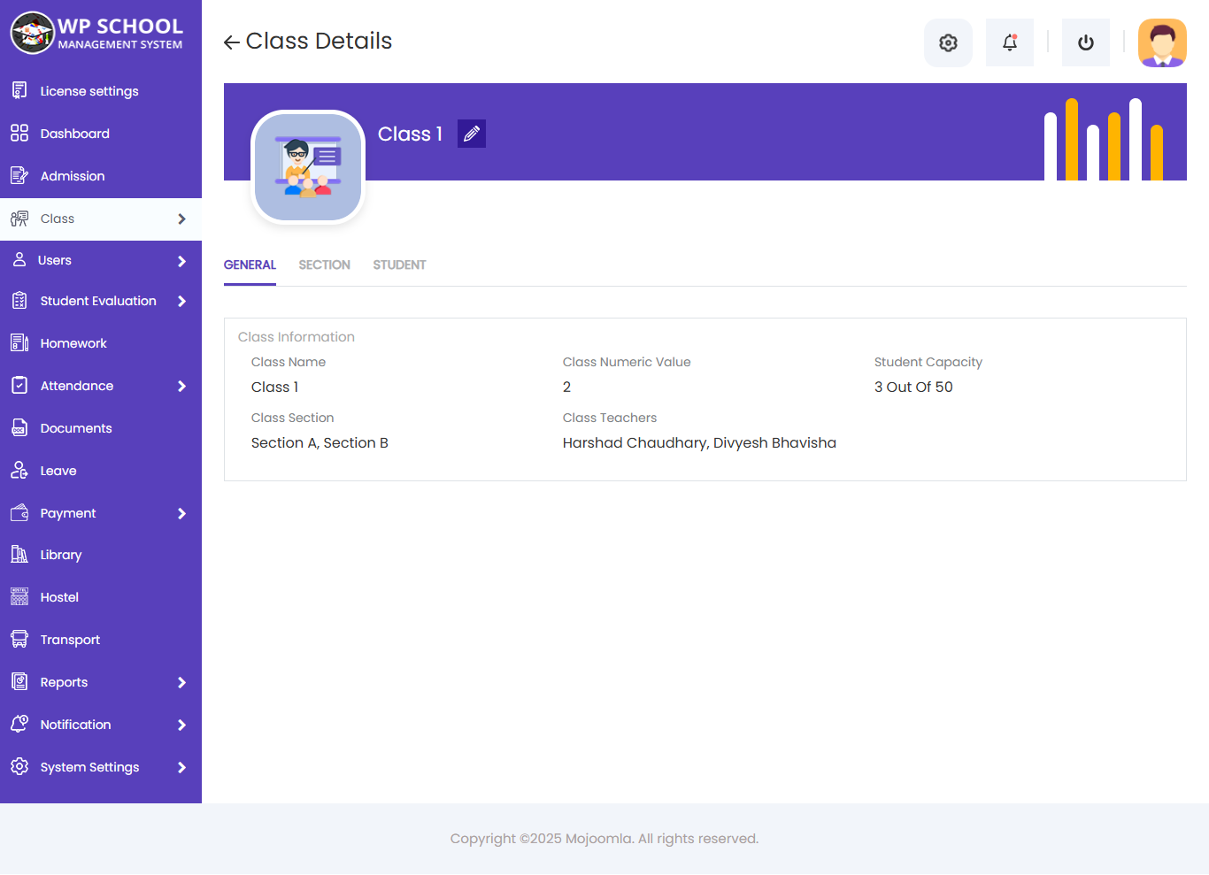Expand the Attendance submenu chevron

pos(181,386)
